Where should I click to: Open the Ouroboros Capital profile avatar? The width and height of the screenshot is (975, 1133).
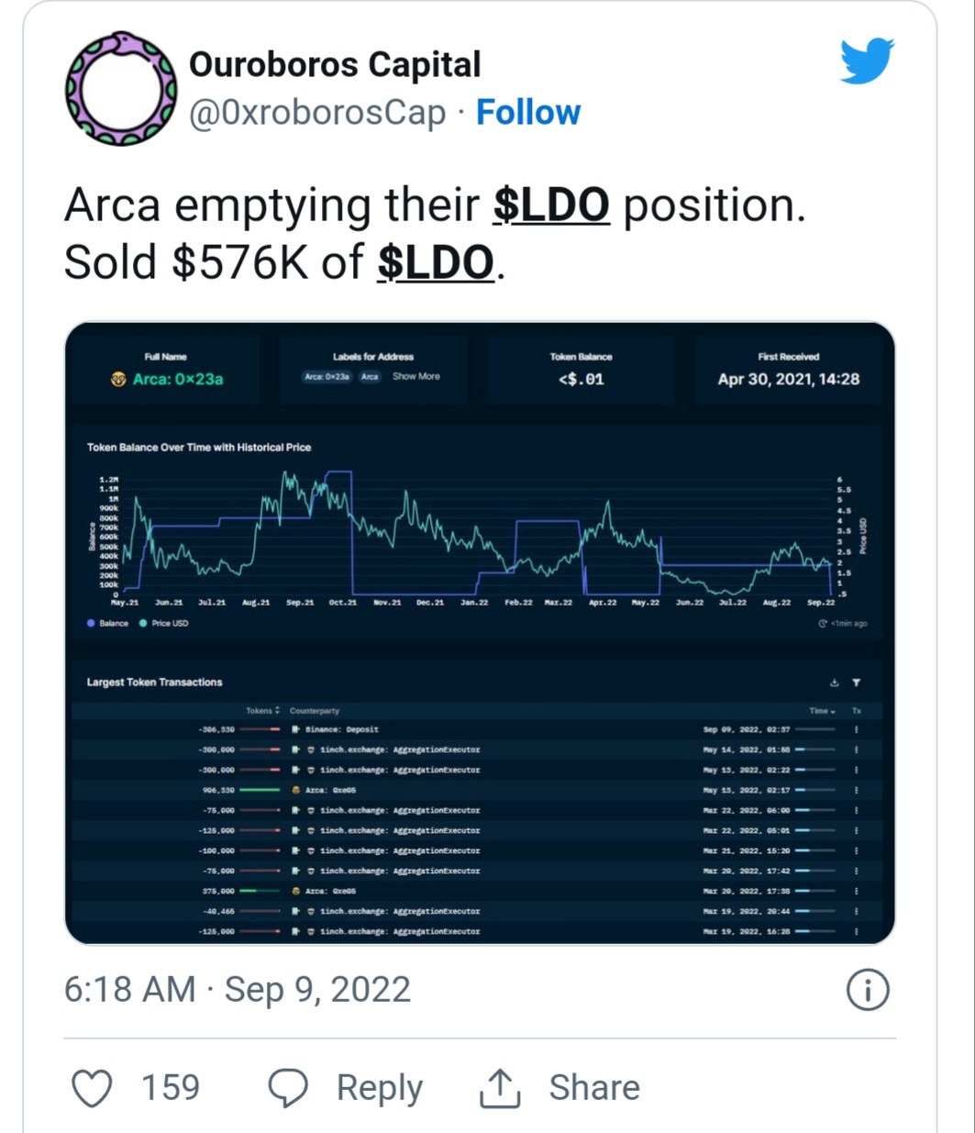click(120, 88)
